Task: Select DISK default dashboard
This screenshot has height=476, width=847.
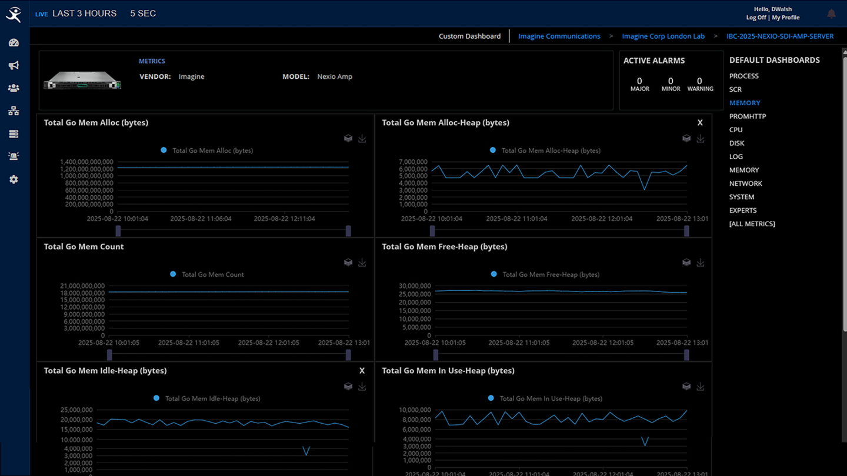Action: click(737, 143)
